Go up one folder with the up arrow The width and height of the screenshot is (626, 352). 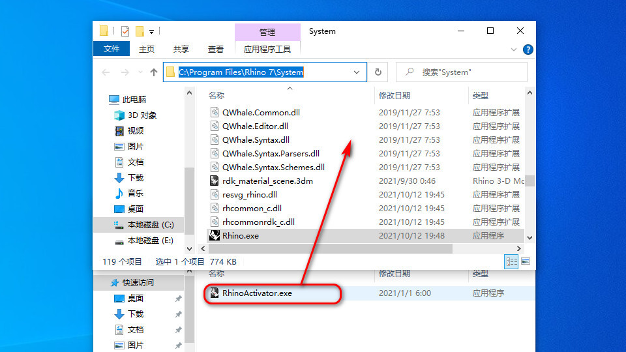154,72
